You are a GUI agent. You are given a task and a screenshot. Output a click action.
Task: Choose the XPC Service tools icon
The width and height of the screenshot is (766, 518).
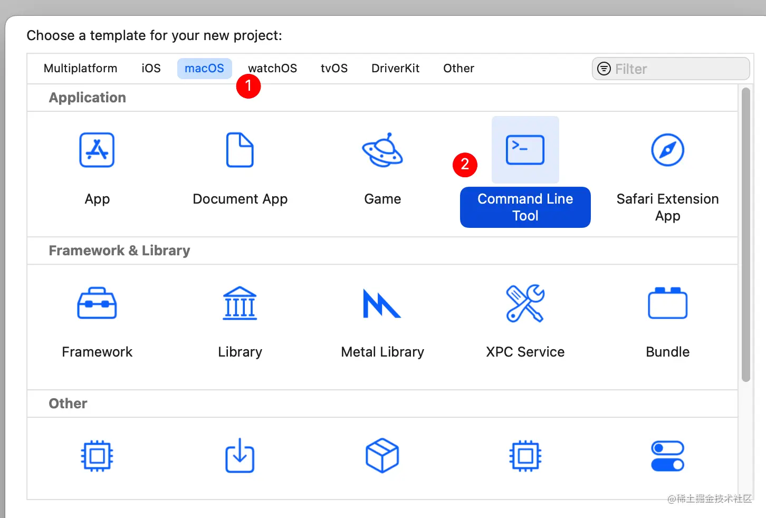[x=525, y=303]
